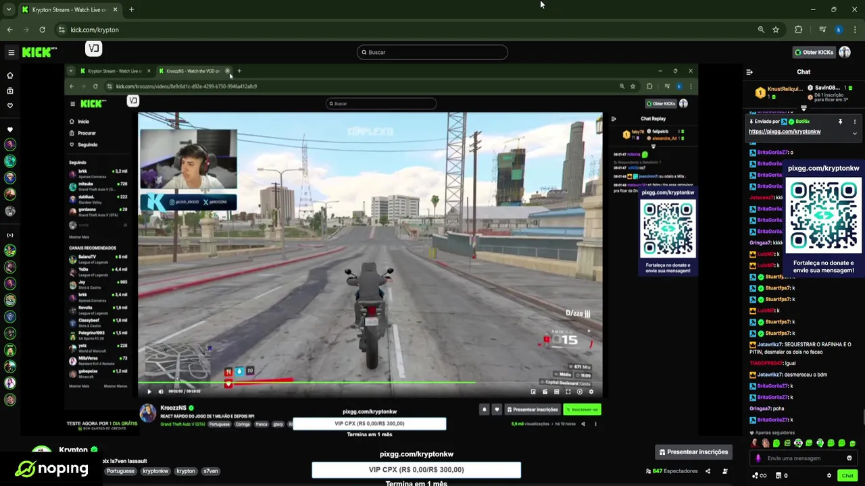The height and width of the screenshot is (486, 865).
Task: Open KnustReliqui top gifter entry
Action: (x=780, y=92)
